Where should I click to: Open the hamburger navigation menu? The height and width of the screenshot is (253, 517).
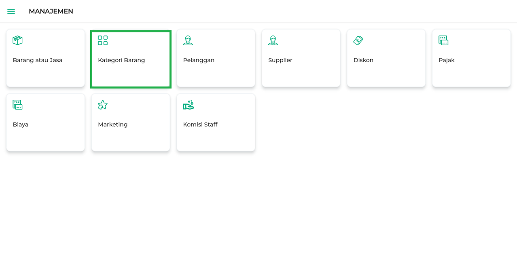tap(11, 11)
